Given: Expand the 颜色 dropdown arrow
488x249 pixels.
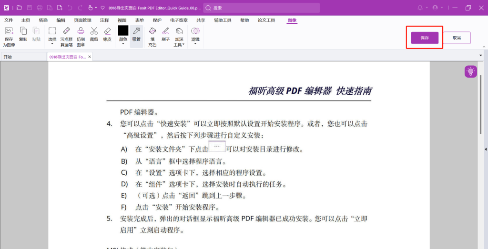Looking at the screenshot, I should click(x=123, y=44).
